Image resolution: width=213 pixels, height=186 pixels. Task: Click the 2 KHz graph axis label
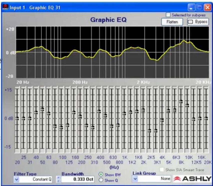click(x=143, y=82)
